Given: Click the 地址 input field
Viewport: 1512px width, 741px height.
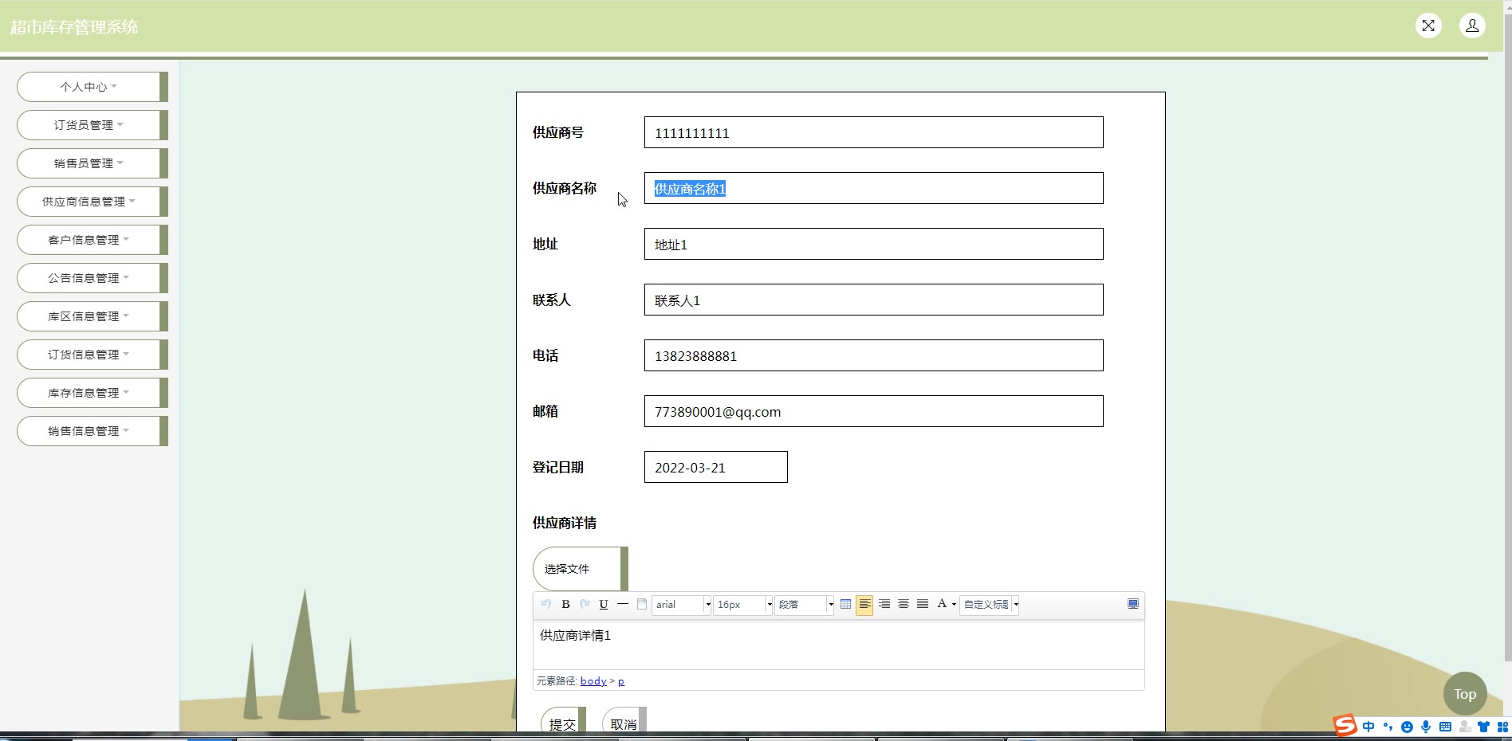Looking at the screenshot, I should tap(873, 244).
